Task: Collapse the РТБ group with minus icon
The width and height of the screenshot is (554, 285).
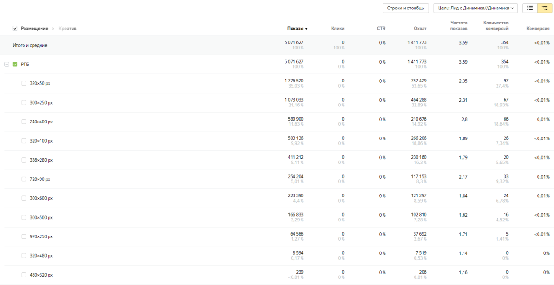Action: [7, 65]
